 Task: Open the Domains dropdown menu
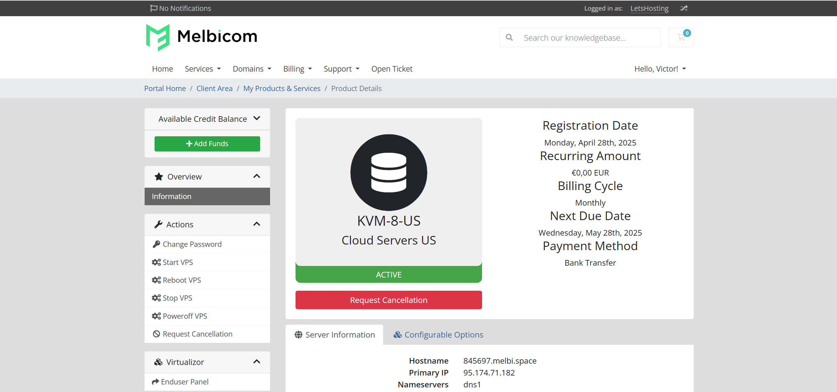[x=252, y=69]
